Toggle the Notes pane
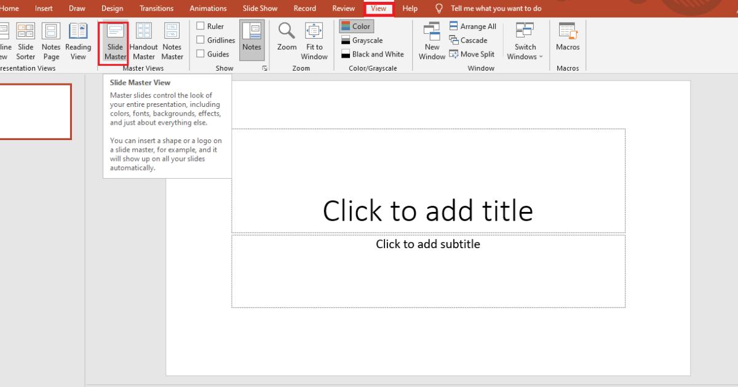The height and width of the screenshot is (387, 738). [252, 39]
